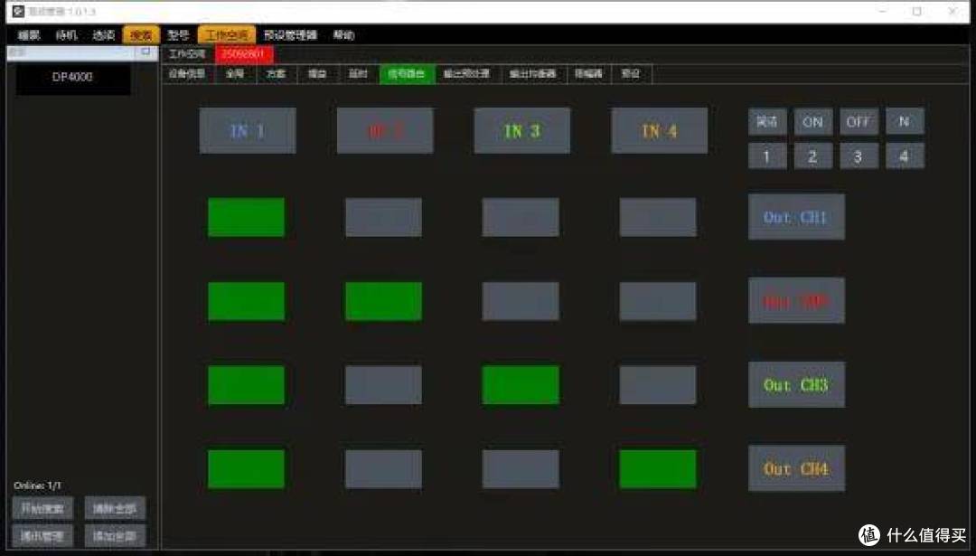Select the 工作空间 tab beside 25092801
Viewport: 976px width, 556px height.
pos(187,55)
